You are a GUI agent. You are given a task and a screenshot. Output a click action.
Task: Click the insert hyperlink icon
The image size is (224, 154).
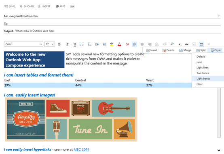tap(157, 44)
